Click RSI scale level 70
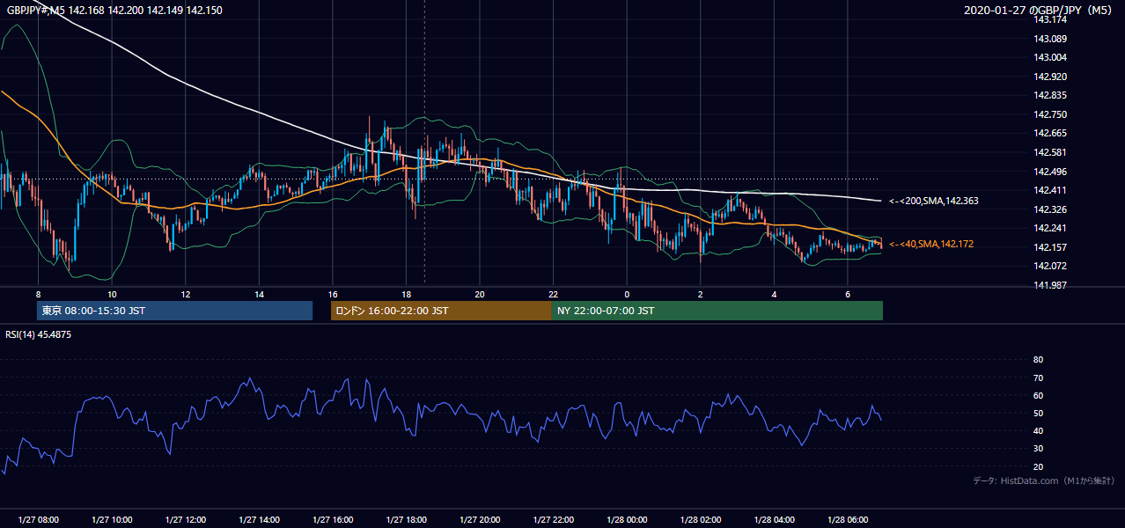The image size is (1125, 528). click(x=1038, y=378)
